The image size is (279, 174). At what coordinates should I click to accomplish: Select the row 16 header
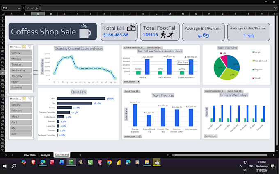(x=2, y=72)
